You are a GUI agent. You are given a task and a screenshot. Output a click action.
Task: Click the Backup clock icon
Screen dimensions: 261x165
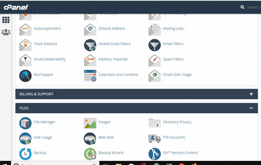[x=25, y=154]
